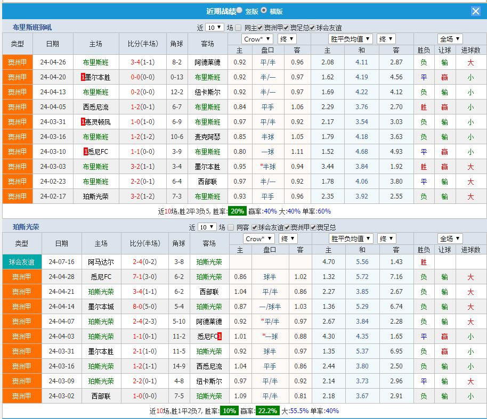Click red card badge by 悉尼FC on 24-04-03
Image resolution: width=487 pixels, height=419 pixels.
click(x=219, y=336)
